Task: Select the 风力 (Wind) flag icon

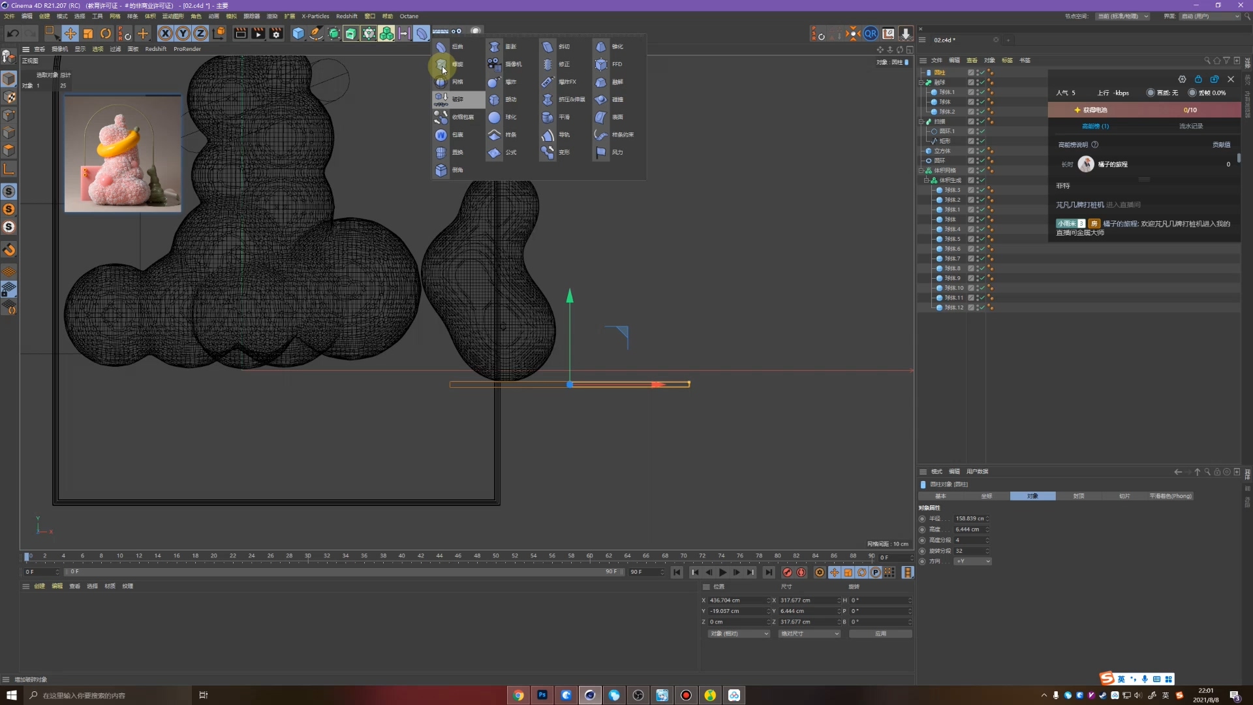Action: (601, 152)
